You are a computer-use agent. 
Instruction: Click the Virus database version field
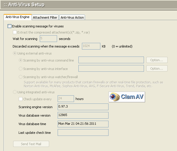tap(83, 115)
